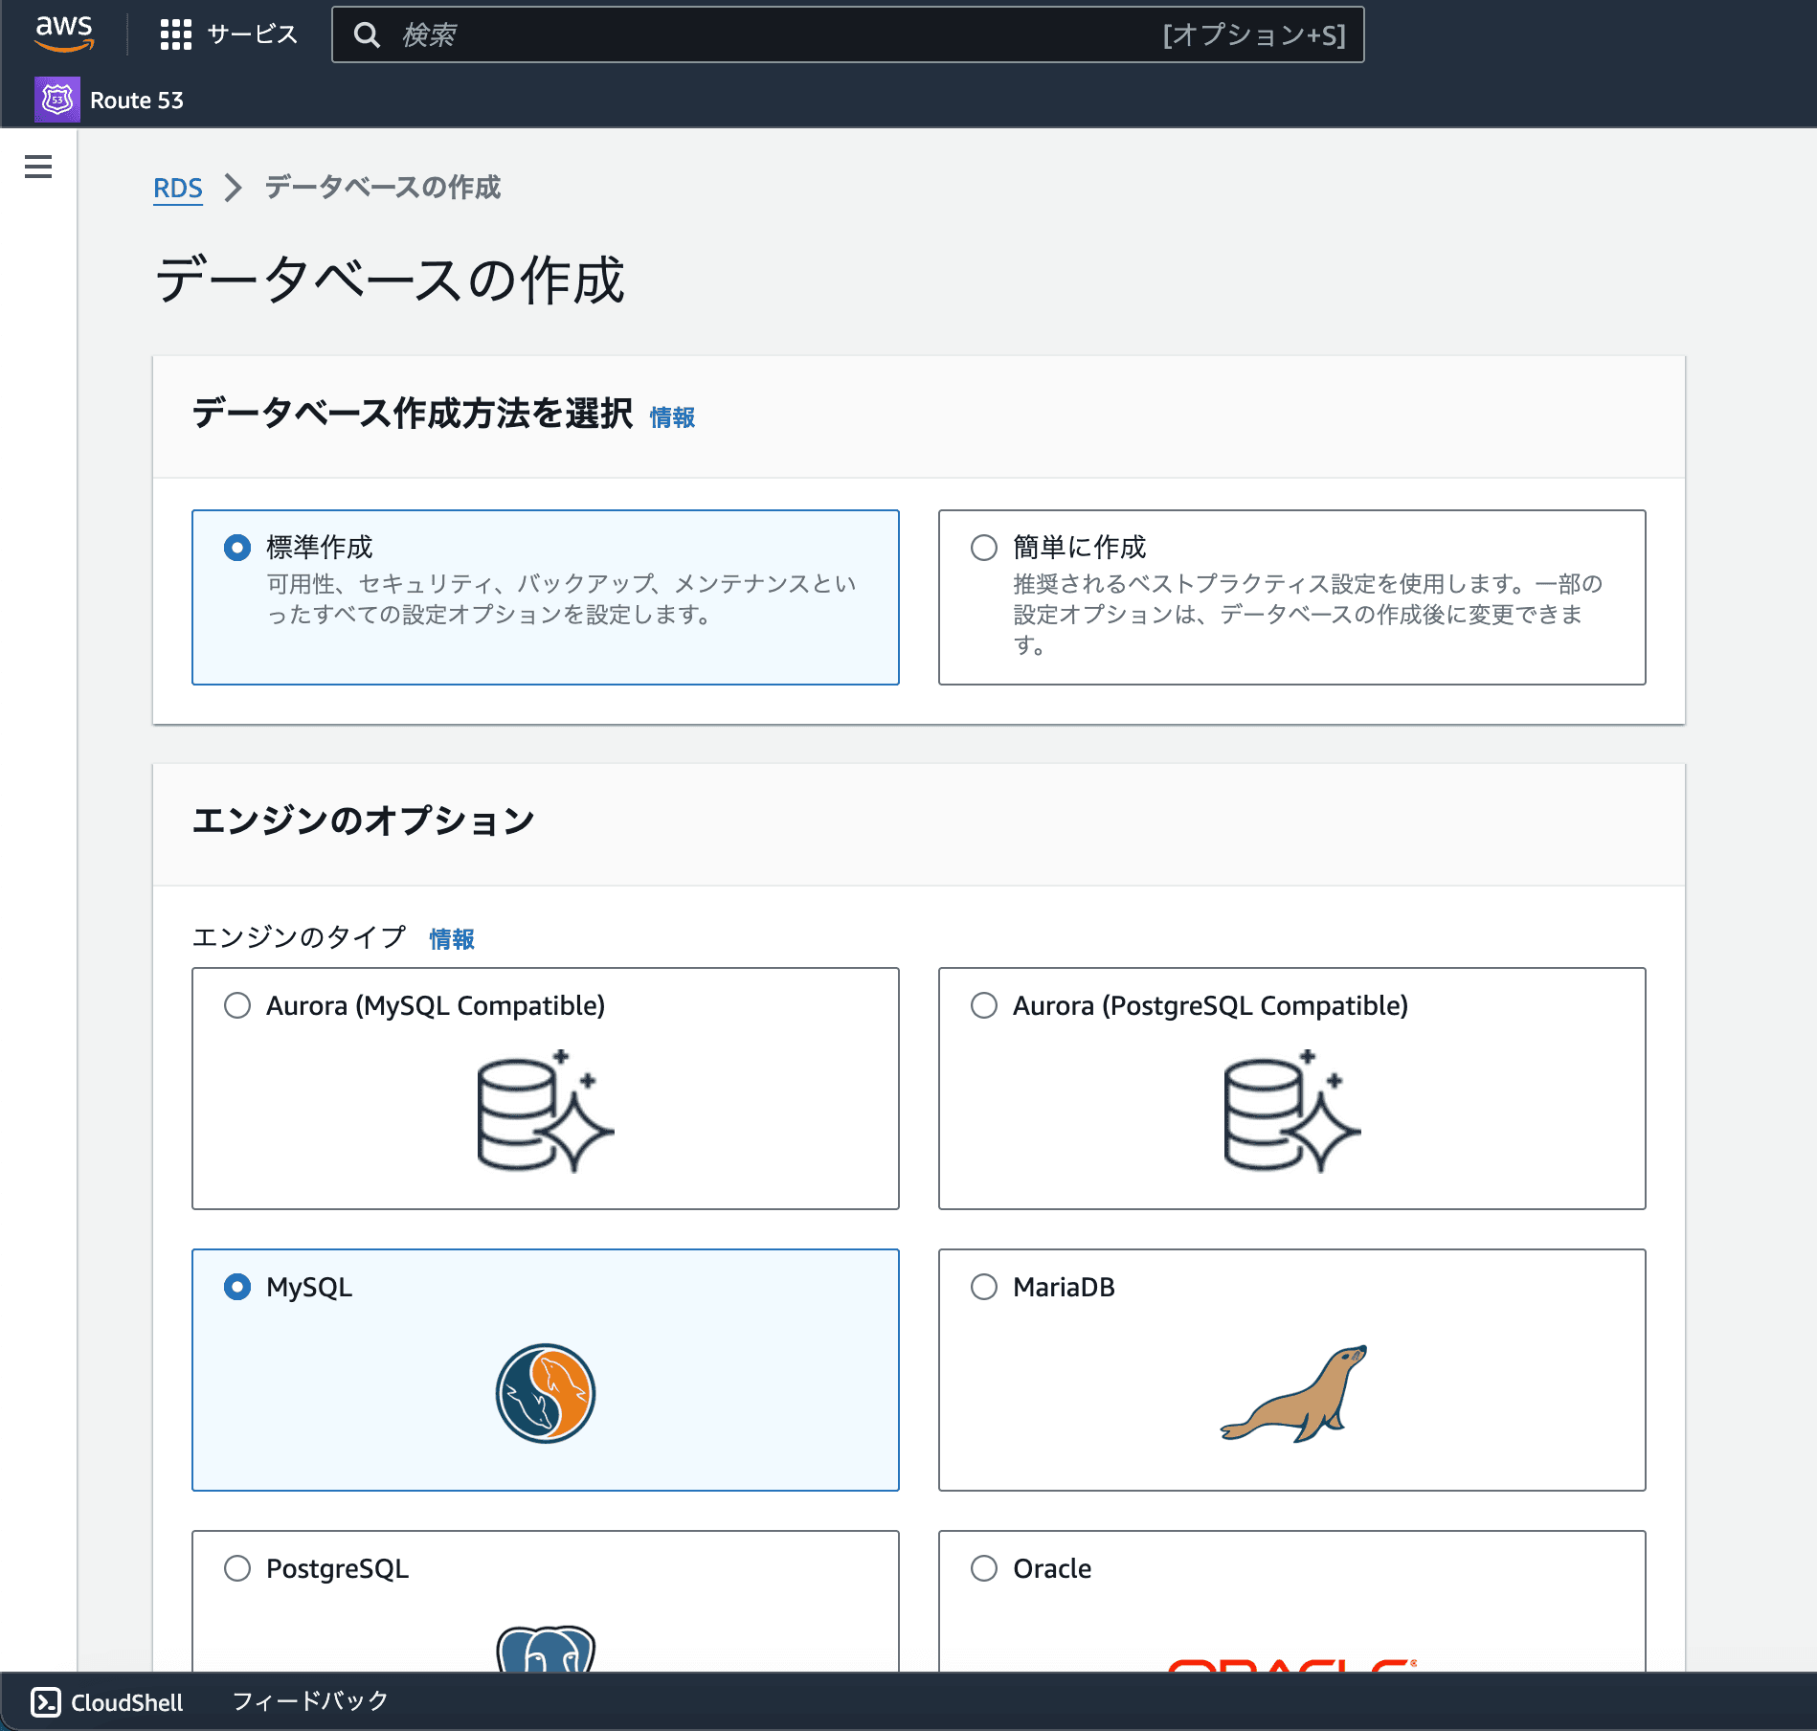Click the Oracle logo
This screenshot has width=1817, height=1731.
point(1292,1665)
